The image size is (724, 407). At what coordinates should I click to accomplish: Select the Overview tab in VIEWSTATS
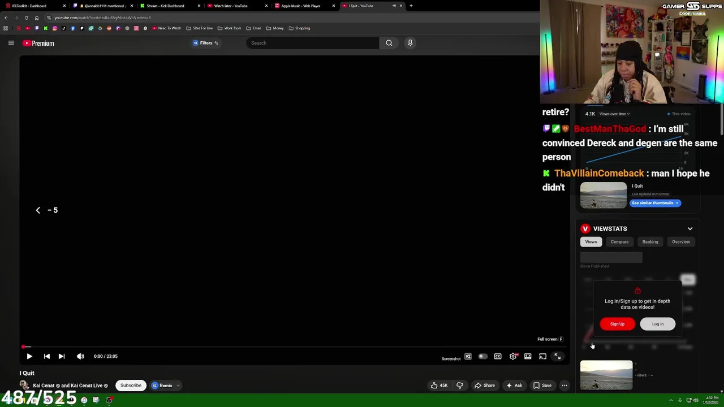681,242
